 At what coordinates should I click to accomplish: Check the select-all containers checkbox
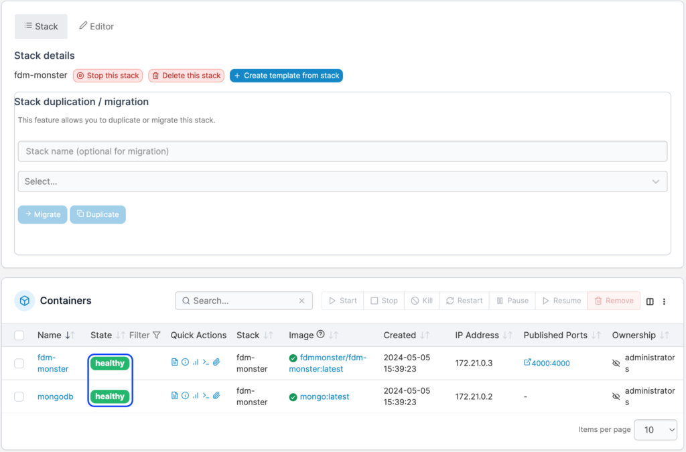(x=19, y=335)
